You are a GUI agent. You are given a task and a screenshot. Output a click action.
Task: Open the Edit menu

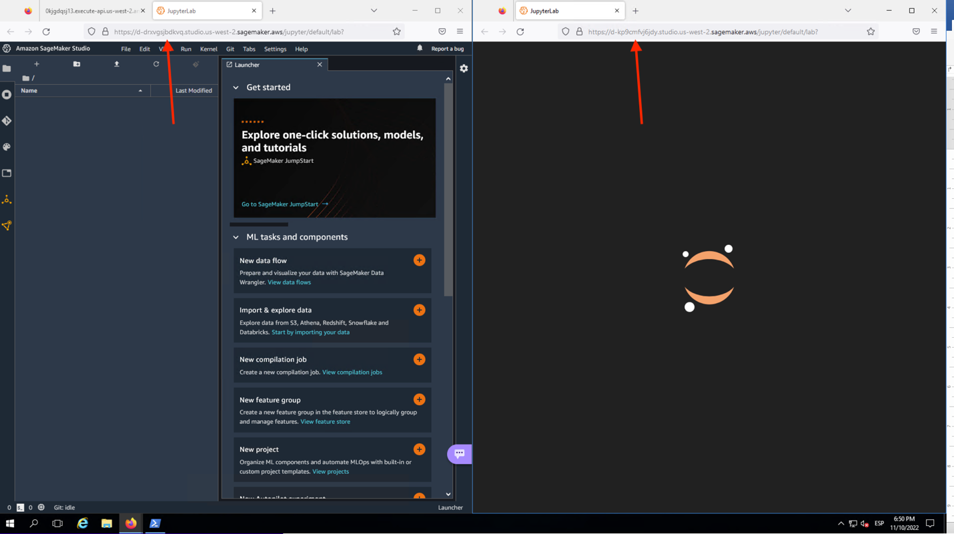click(x=145, y=49)
